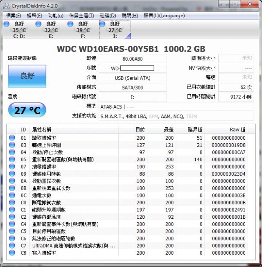262x267 pixels.
Task: Open the 編輯(E) menu
Action: click(x=34, y=16)
